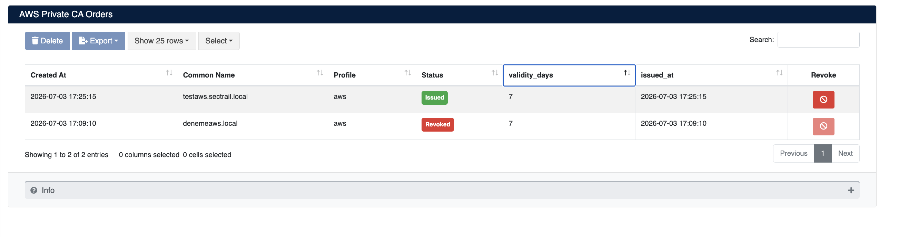This screenshot has width=899, height=237.
Task: Click the issued_at 2026-07-03 17:09:10 cell
Action: point(711,126)
